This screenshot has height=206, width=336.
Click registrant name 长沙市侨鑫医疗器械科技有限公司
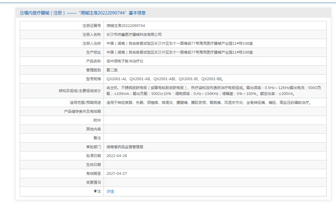pos(134,34)
